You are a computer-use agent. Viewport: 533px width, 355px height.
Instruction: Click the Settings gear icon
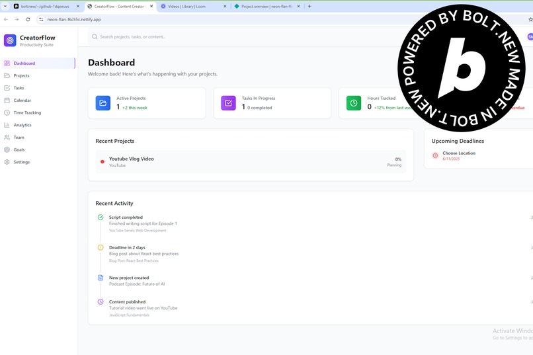7,162
